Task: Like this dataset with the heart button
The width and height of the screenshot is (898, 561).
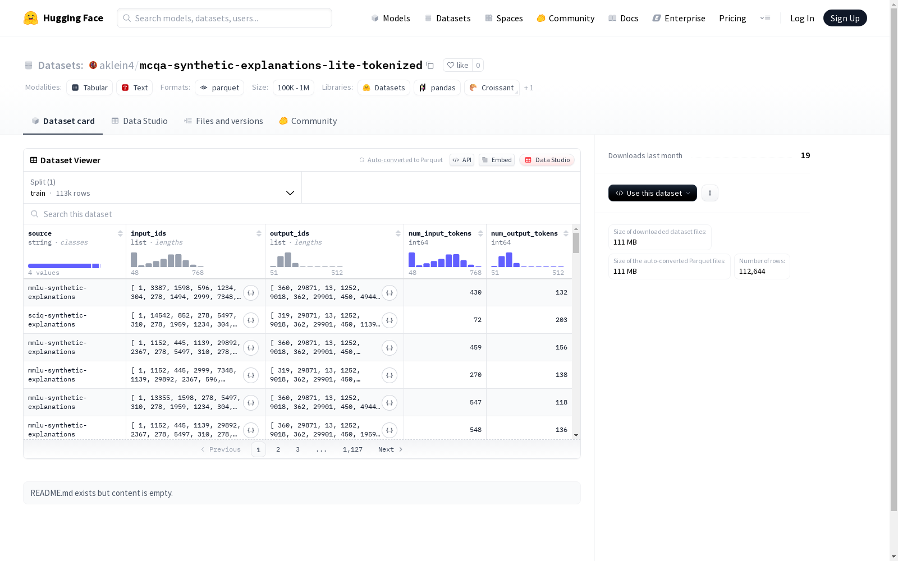Action: pos(457,65)
